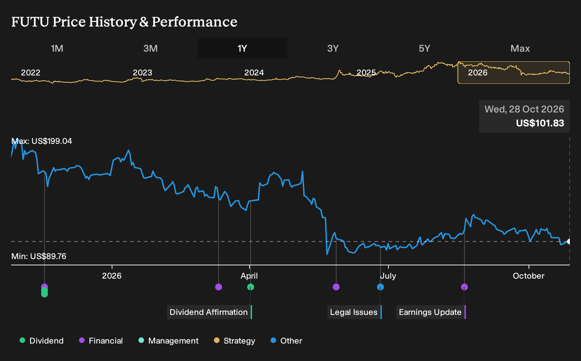The height and width of the screenshot is (361, 581).
Task: Click the green dividend event dot near April
Action: tap(251, 287)
